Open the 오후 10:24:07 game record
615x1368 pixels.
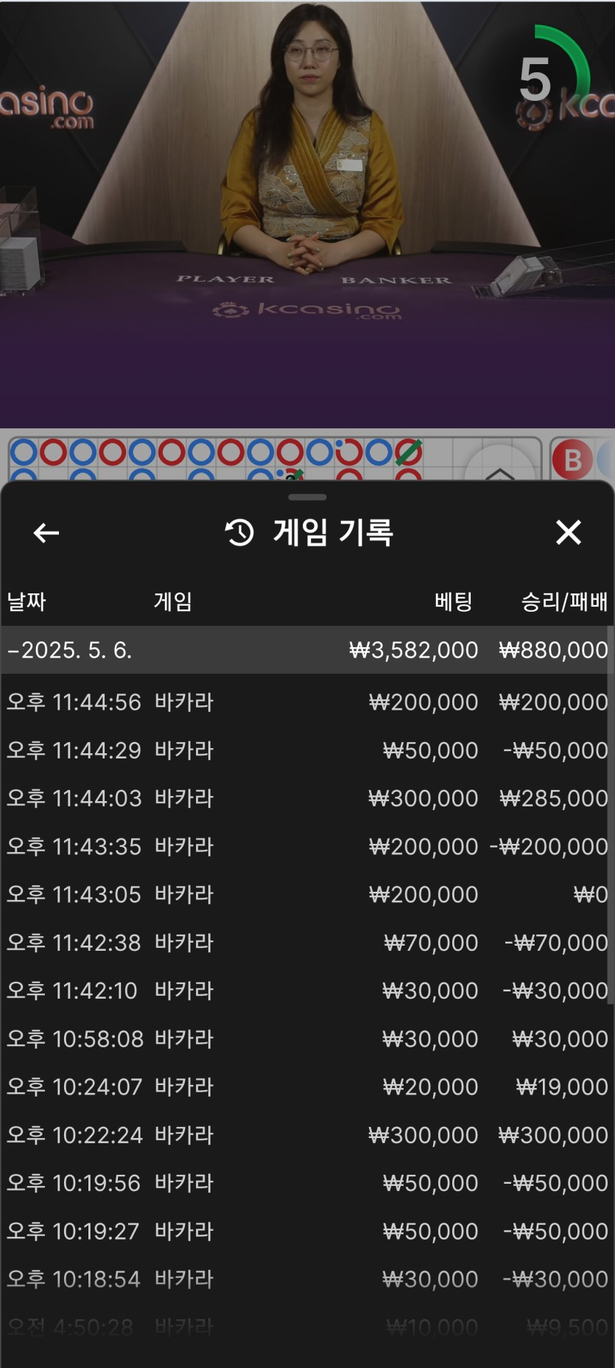(307, 1086)
